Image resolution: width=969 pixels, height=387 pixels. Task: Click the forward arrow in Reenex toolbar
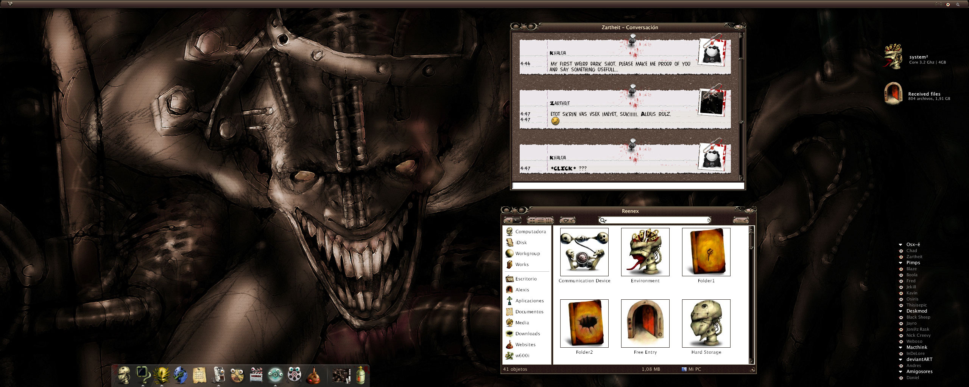(517, 220)
